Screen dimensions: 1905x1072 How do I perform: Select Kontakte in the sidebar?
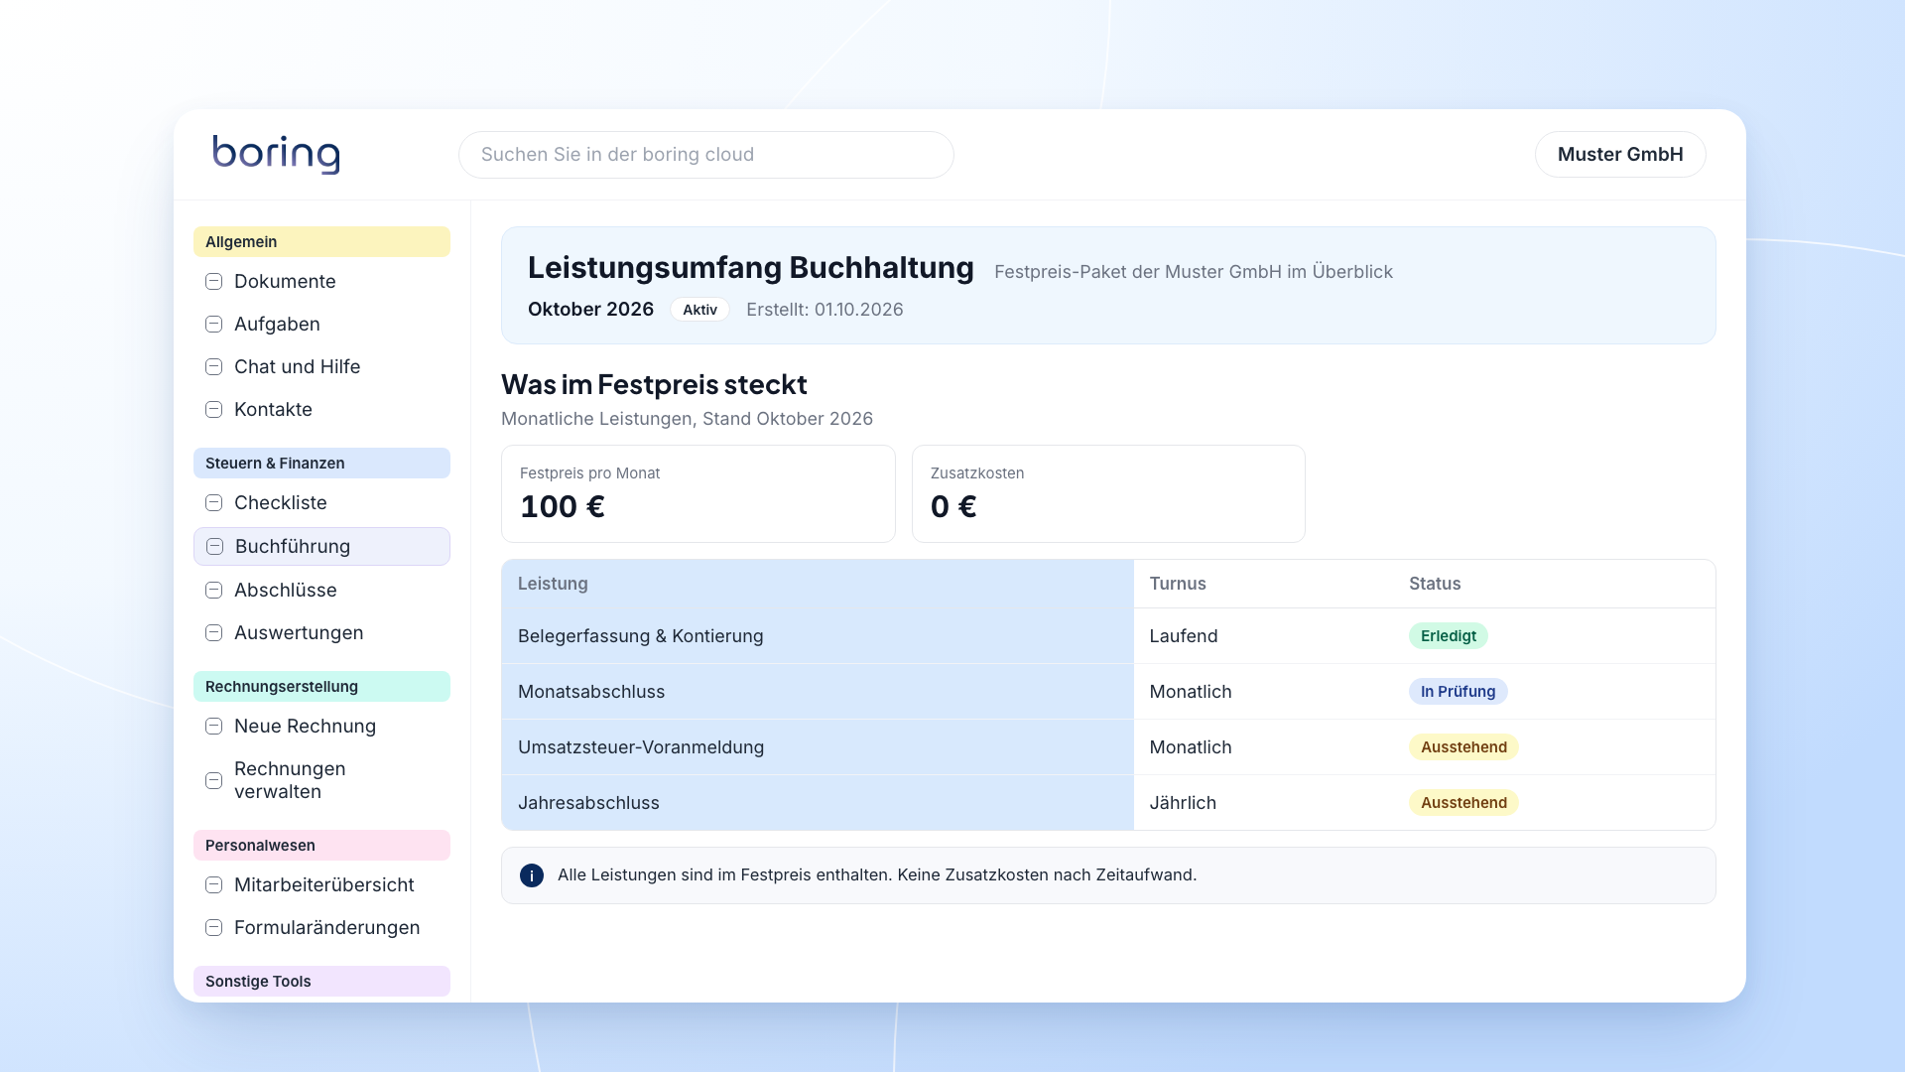click(x=321, y=410)
